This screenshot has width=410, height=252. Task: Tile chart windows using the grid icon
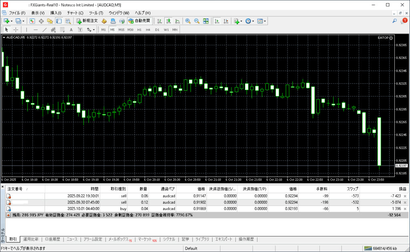click(x=206, y=21)
